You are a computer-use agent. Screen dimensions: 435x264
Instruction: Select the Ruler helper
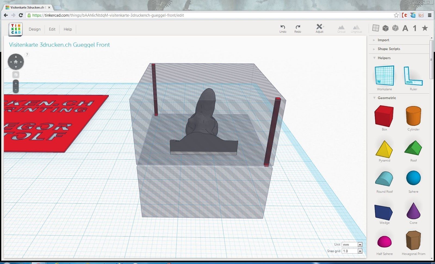pyautogui.click(x=413, y=78)
